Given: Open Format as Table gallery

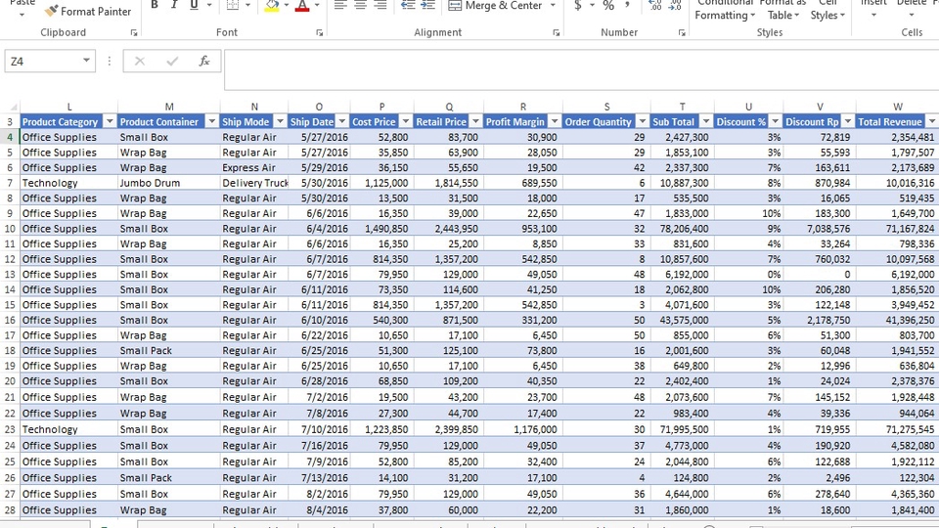Looking at the screenshot, I should tap(783, 10).
